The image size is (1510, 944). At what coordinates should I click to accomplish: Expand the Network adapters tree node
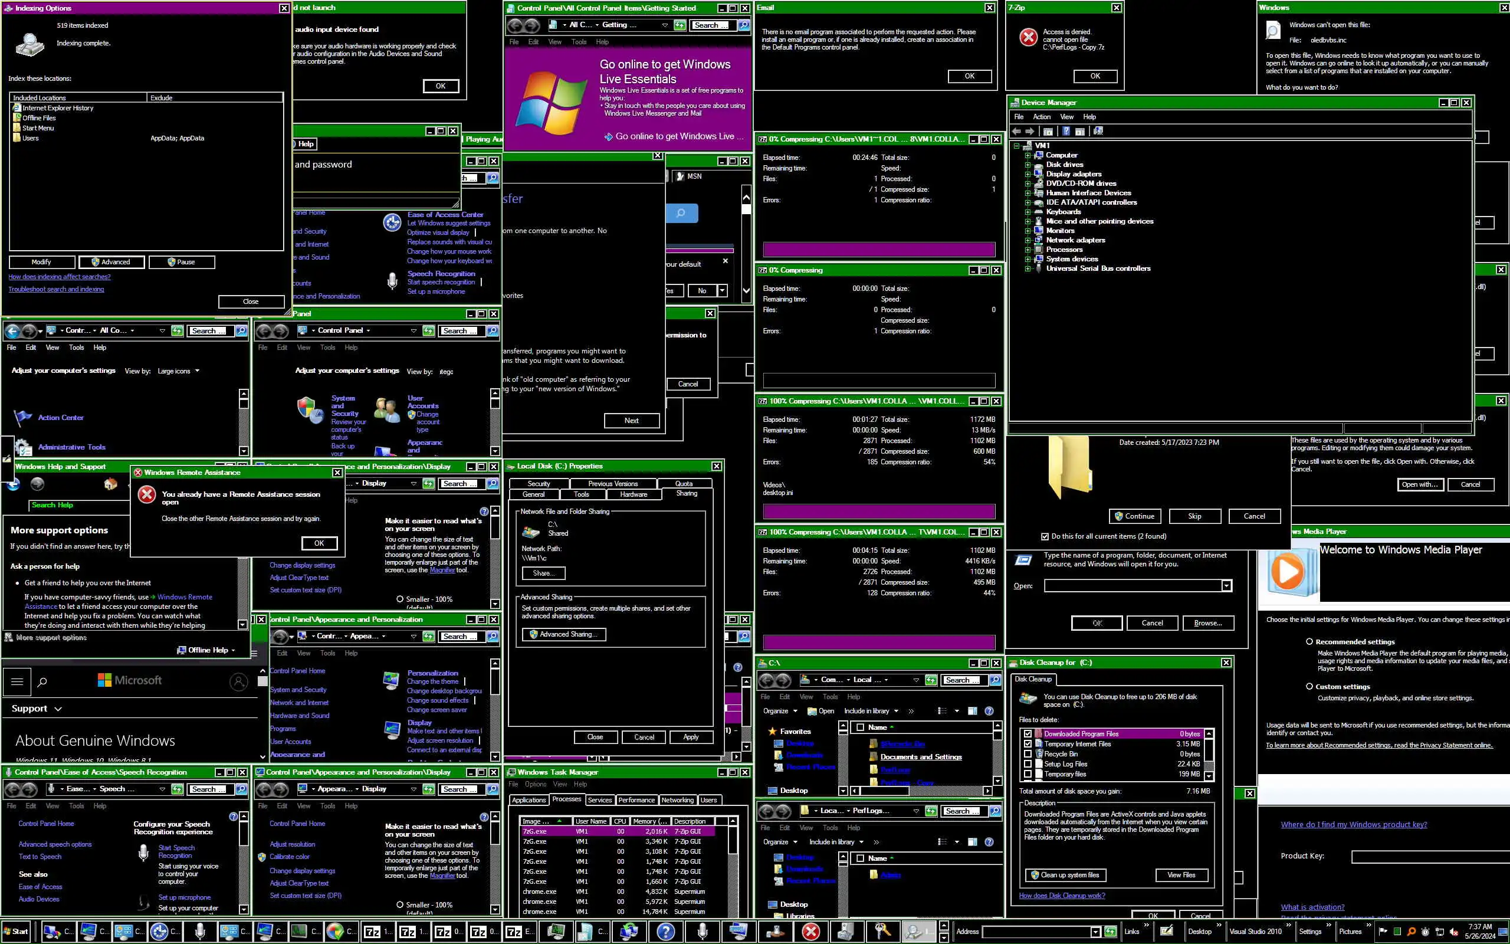point(1027,240)
